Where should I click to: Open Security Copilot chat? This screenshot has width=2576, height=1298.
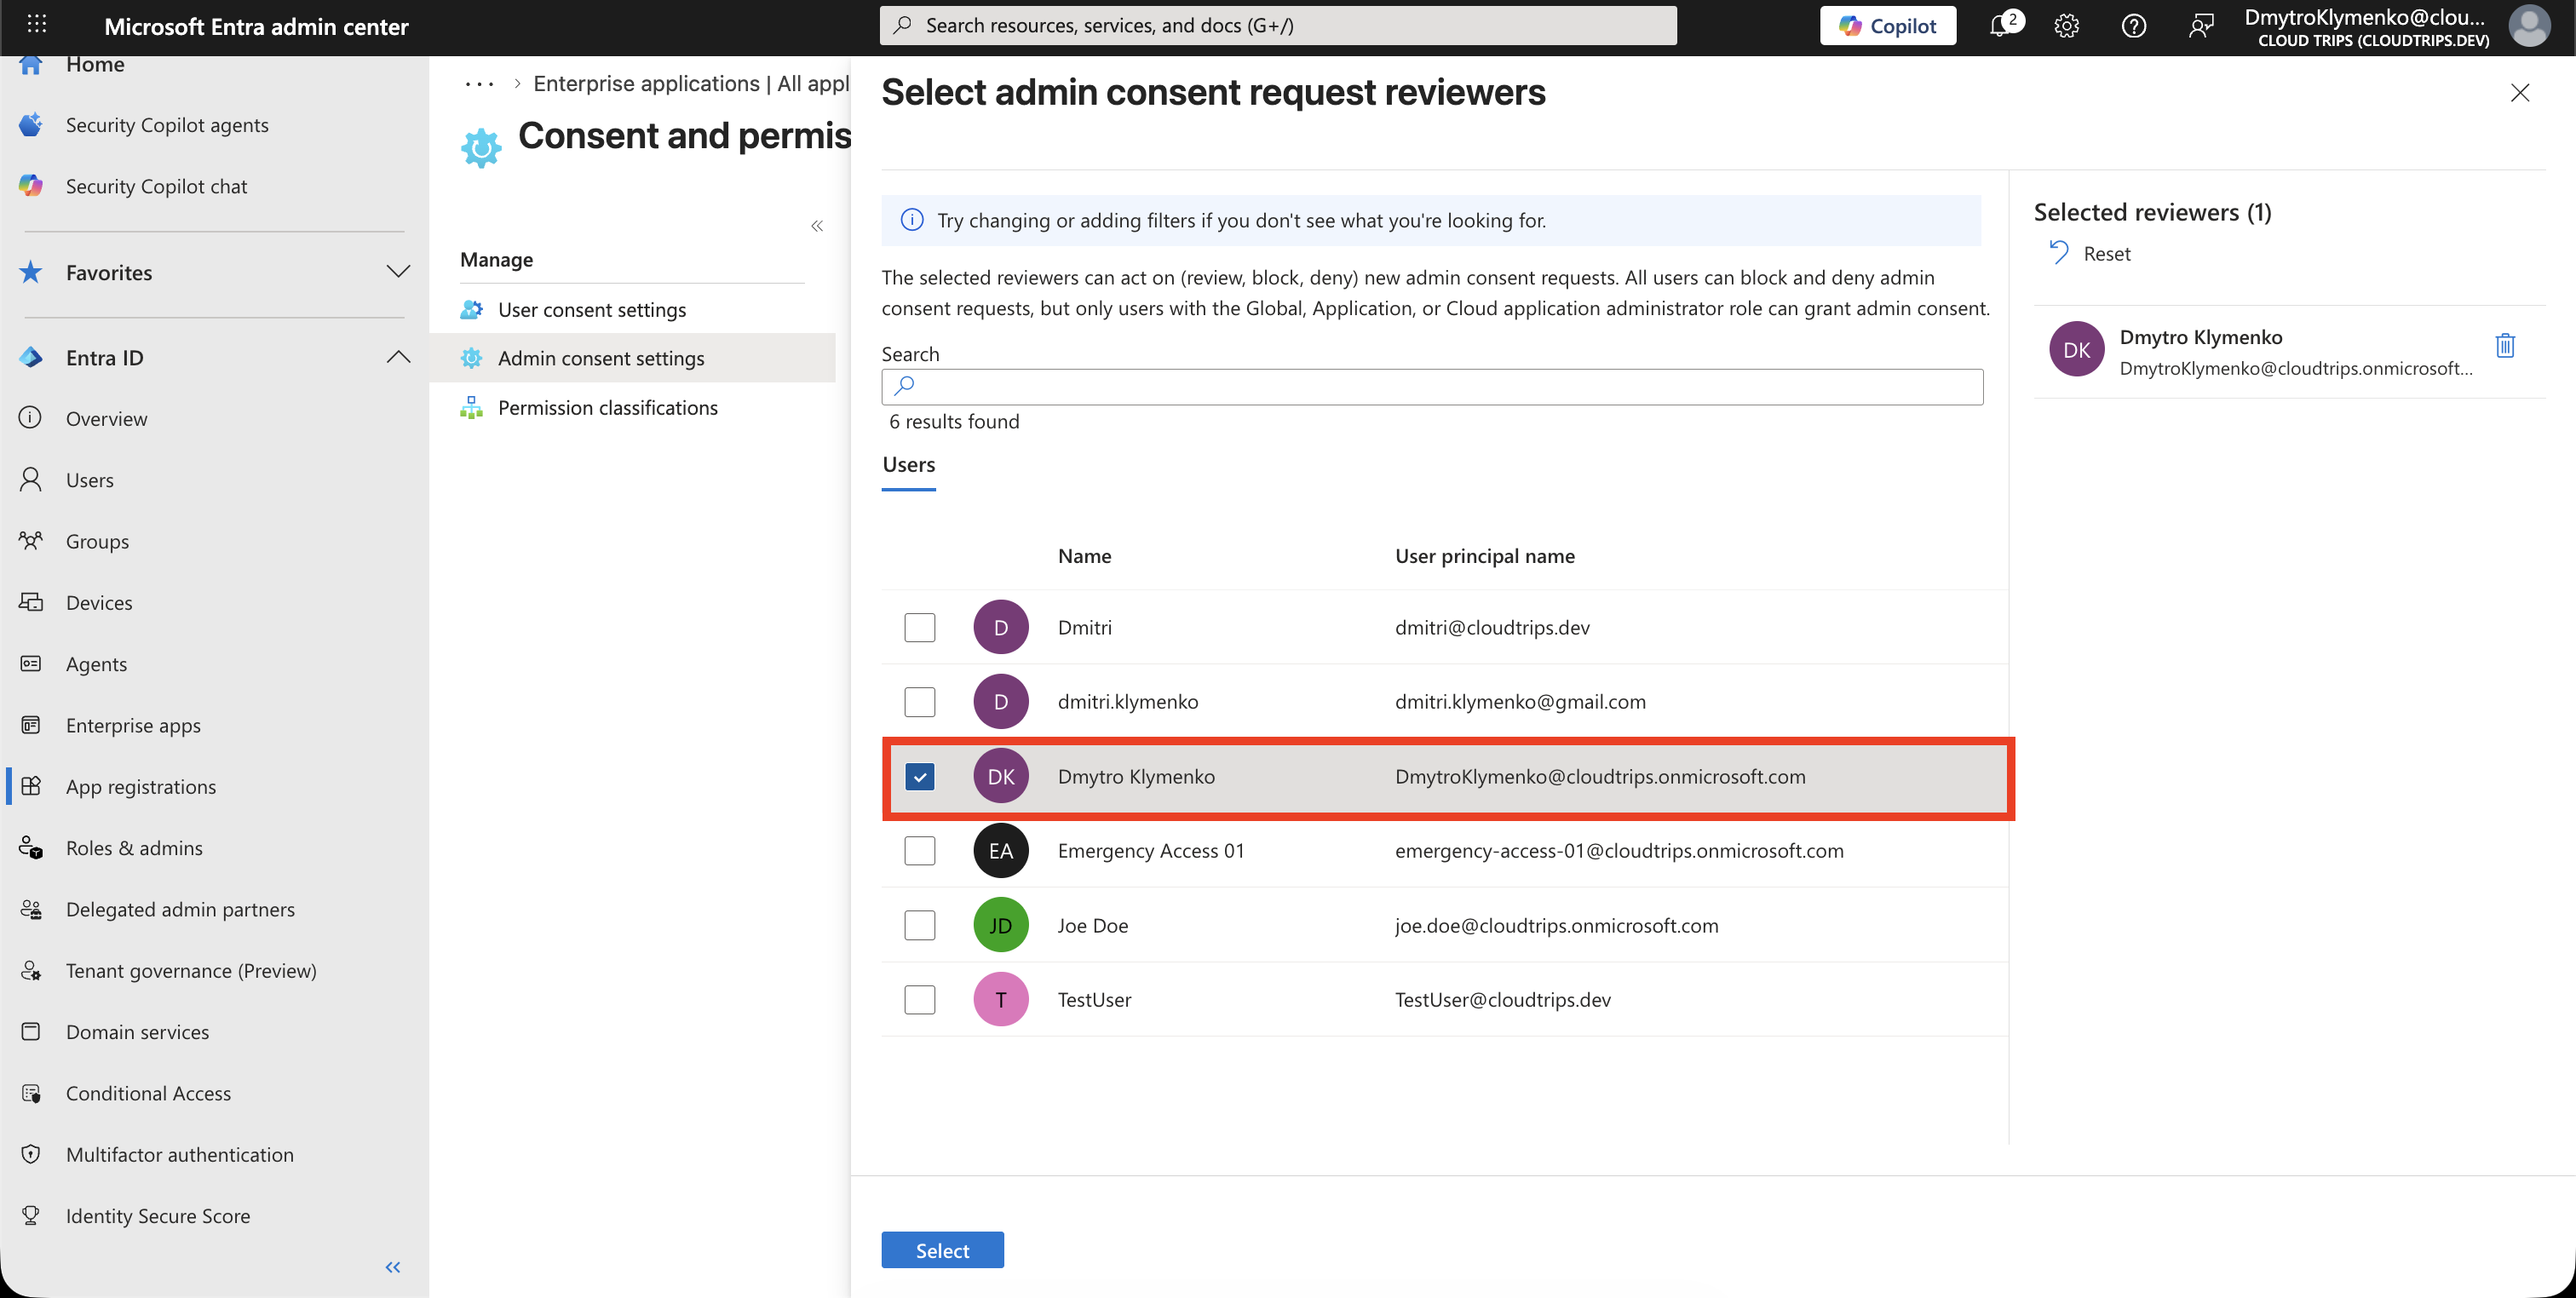(x=156, y=186)
